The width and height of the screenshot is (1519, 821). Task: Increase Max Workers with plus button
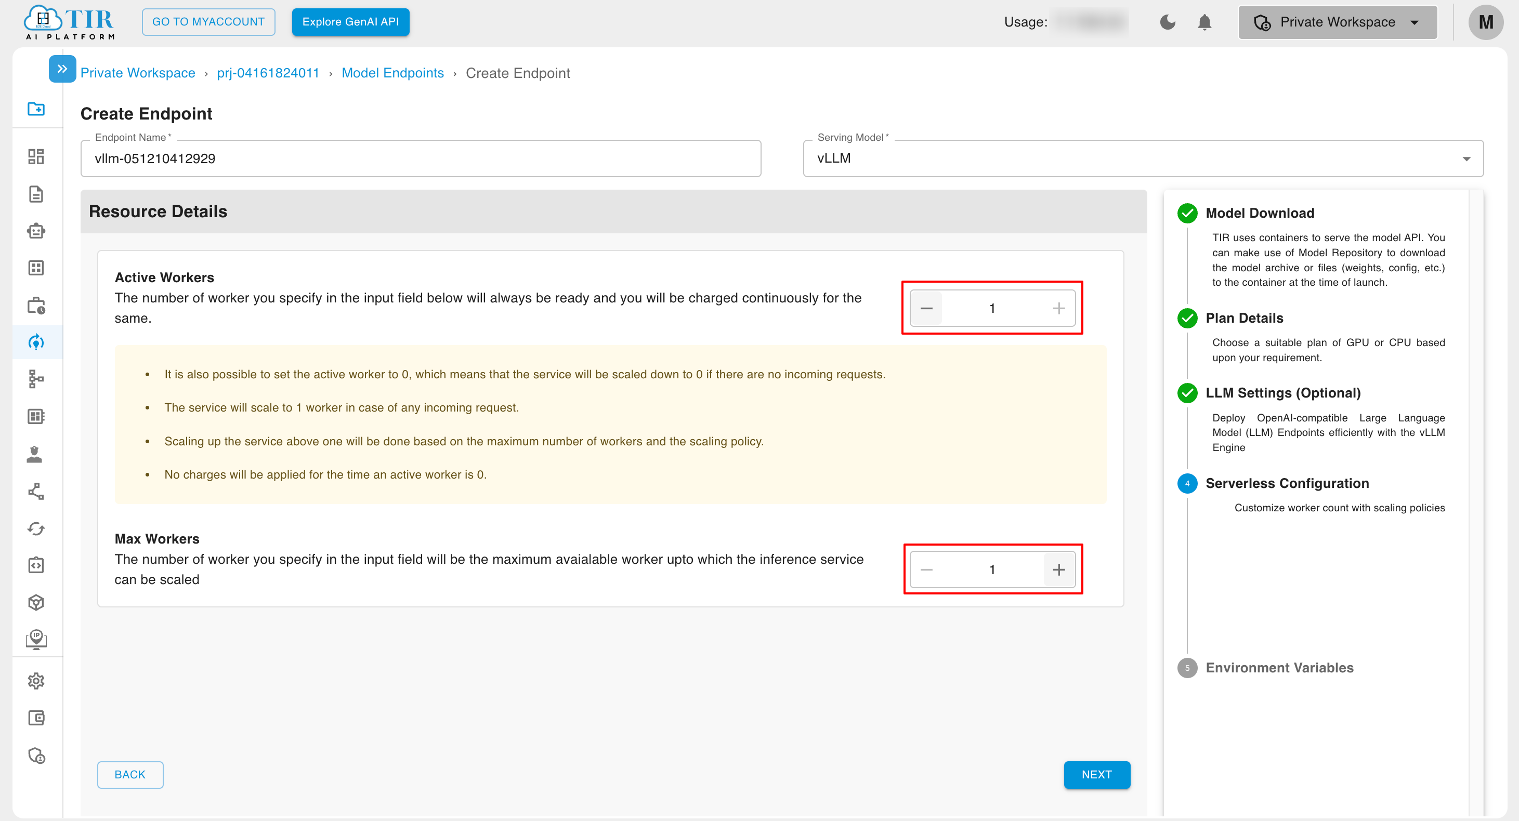pos(1058,570)
